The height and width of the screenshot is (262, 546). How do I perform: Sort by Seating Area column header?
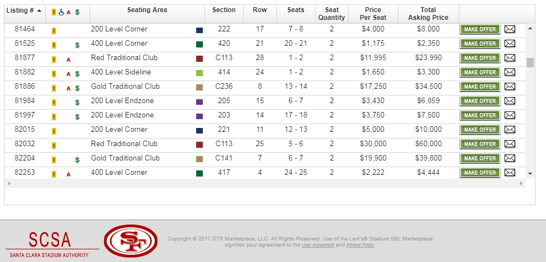pos(147,10)
